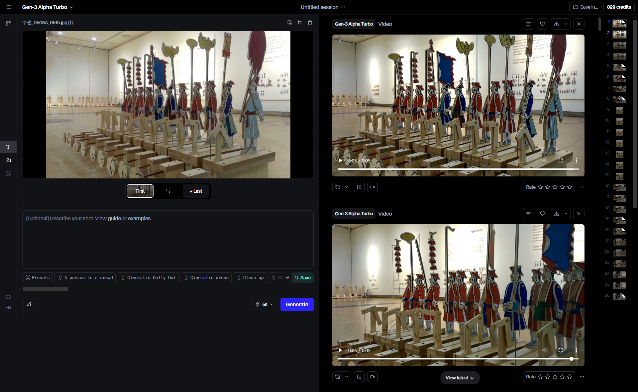The height and width of the screenshot is (392, 638).
Task: Click the blue Generate button
Action: [297, 304]
